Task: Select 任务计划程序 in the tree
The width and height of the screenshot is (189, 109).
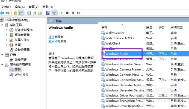Action: [x=23, y=30]
